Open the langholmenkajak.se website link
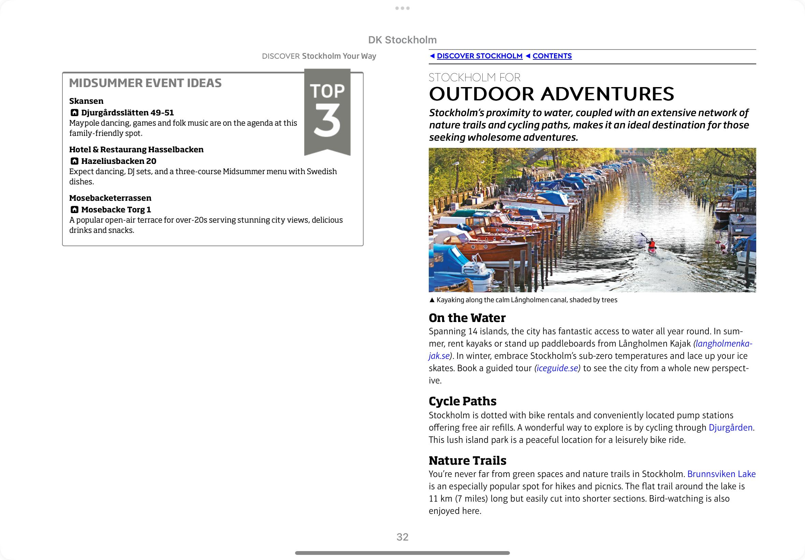The width and height of the screenshot is (805, 560). (723, 344)
